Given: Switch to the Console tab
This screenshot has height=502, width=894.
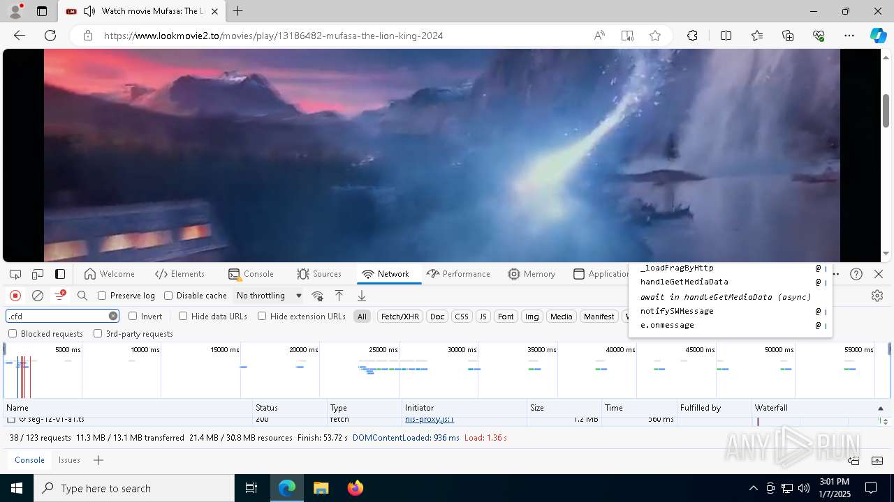Looking at the screenshot, I should point(251,274).
